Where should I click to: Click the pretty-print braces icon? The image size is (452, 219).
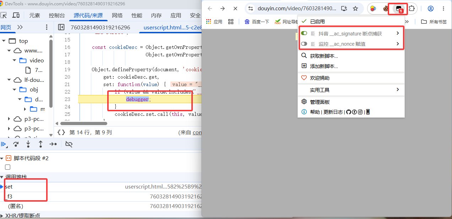(61, 132)
